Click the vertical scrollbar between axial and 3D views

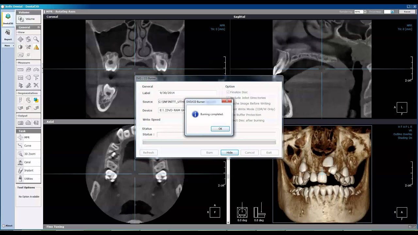point(228,191)
